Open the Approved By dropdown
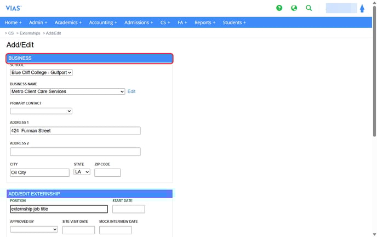The width and height of the screenshot is (377, 237). pyautogui.click(x=34, y=229)
